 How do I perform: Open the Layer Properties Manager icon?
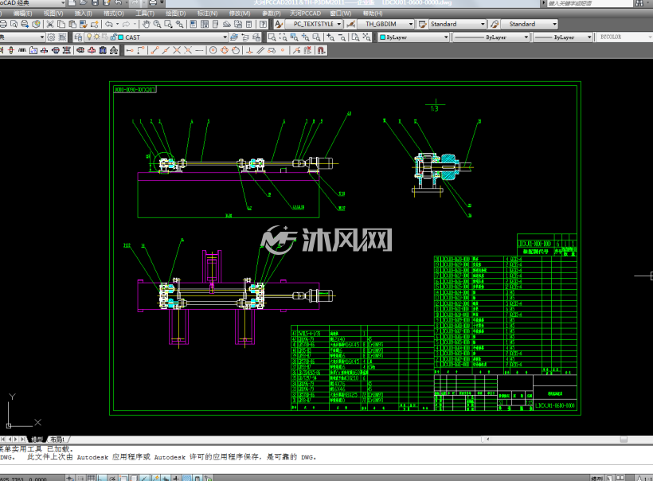pyautogui.click(x=78, y=37)
